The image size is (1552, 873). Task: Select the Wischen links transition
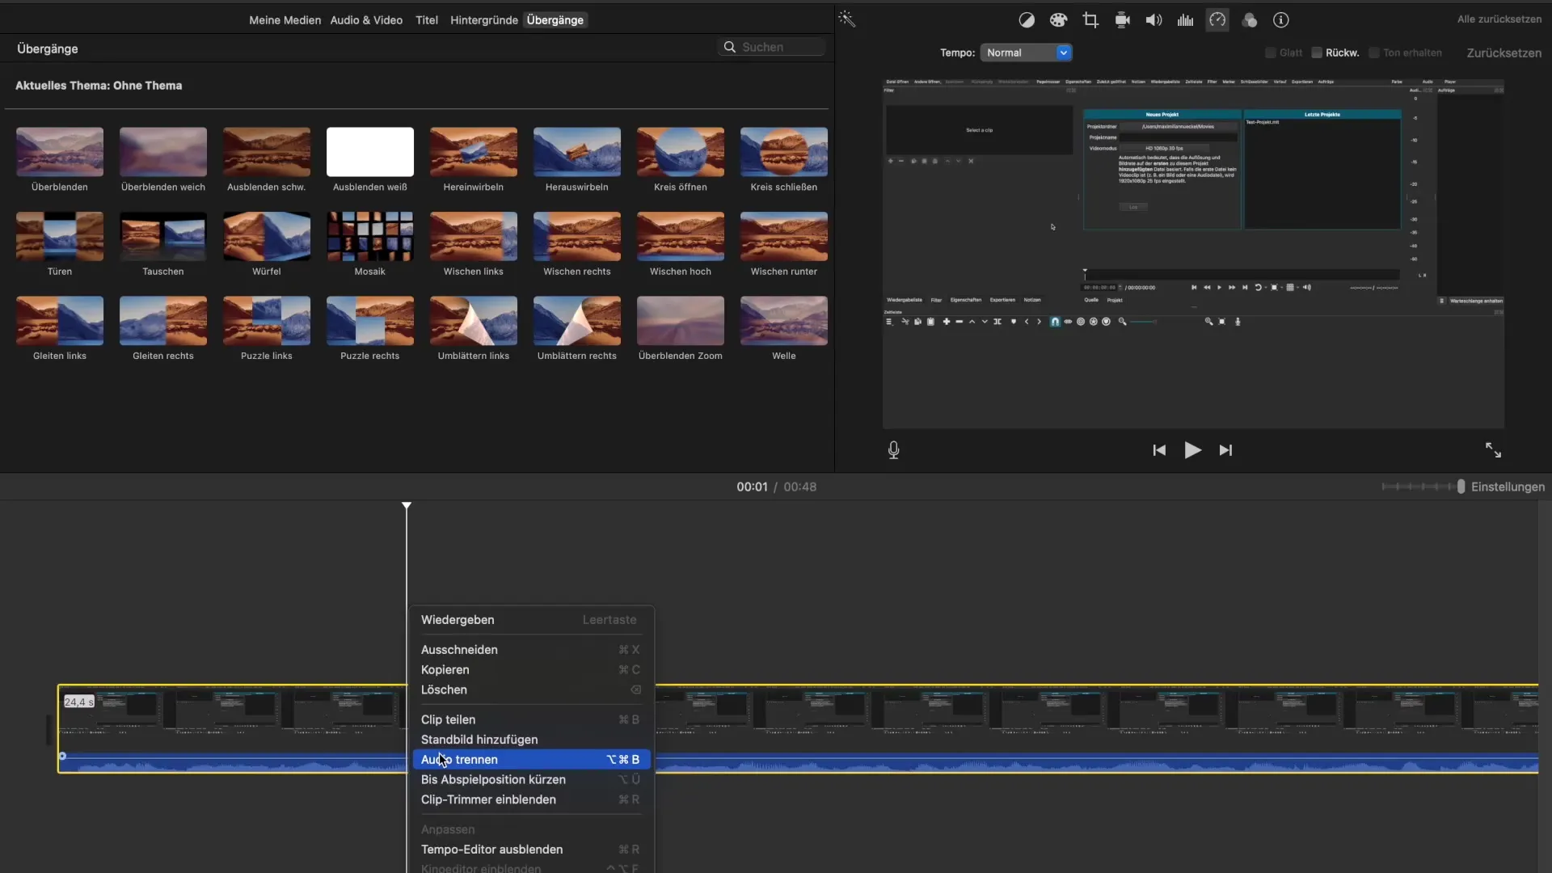tap(474, 236)
